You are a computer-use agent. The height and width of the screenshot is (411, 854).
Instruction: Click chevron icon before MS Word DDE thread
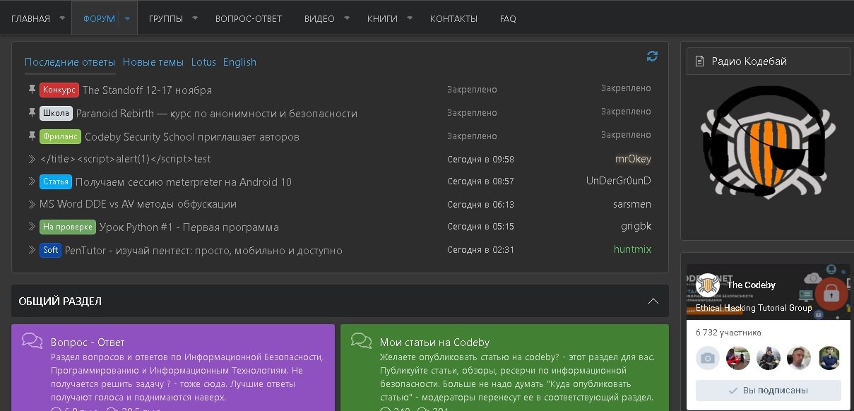(x=32, y=204)
